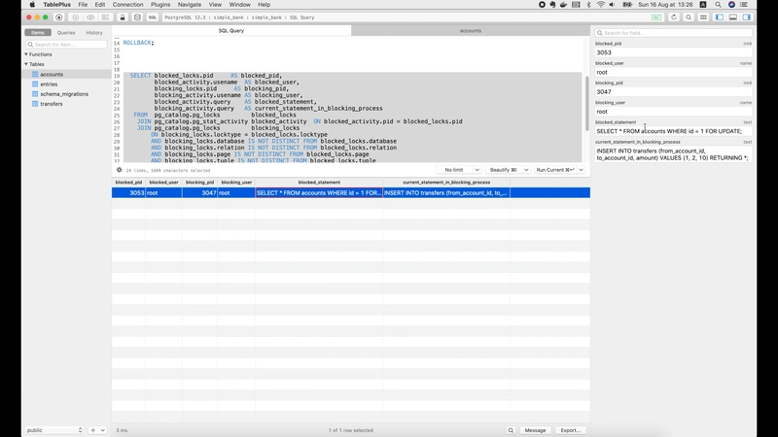This screenshot has height=437, width=778.
Task: Switch to the accounts tab
Action: click(470, 31)
